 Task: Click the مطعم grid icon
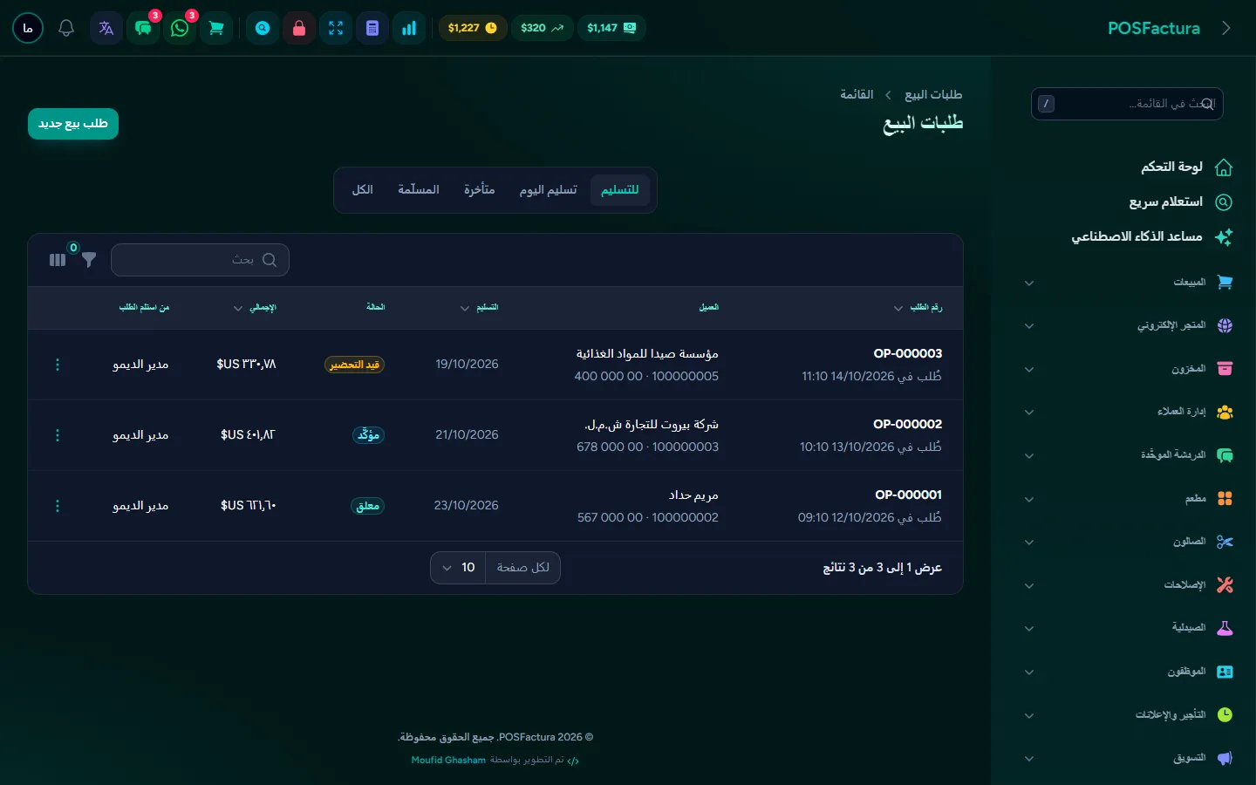pos(1225,499)
